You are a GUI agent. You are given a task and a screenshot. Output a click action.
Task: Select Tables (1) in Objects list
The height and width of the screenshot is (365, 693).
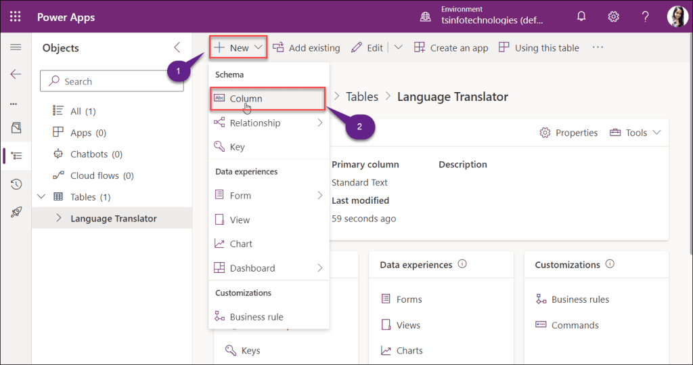90,197
